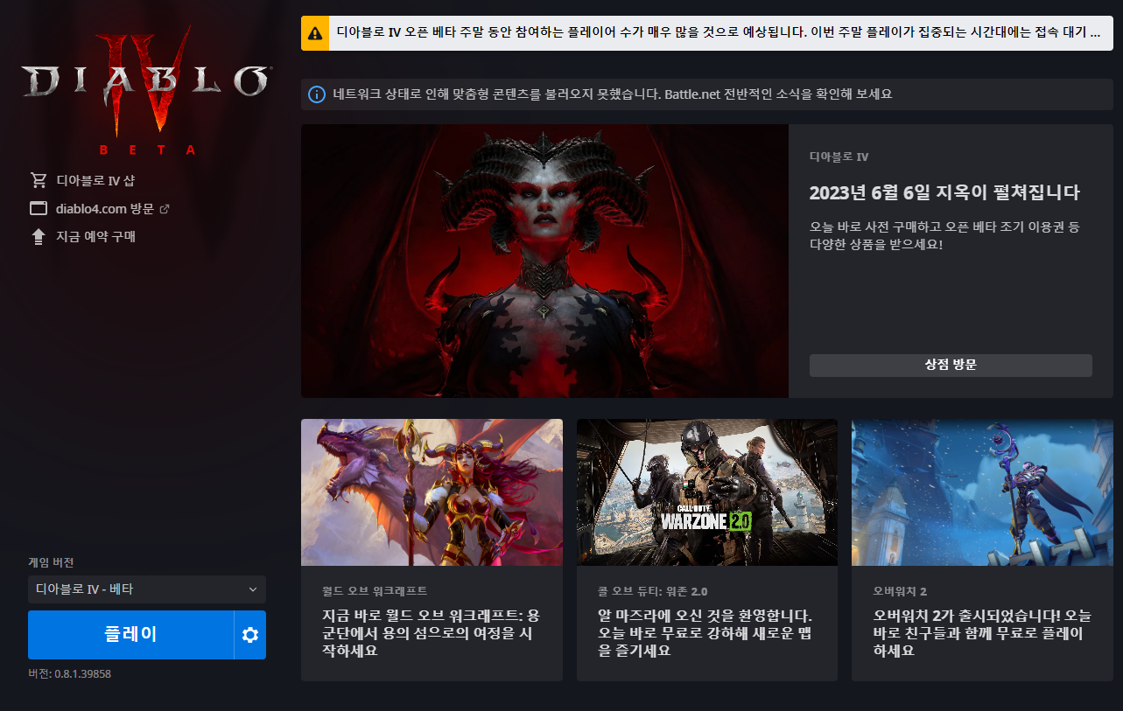1123x711 pixels.
Task: Click the shopping cart icon for 디아블로 IV 샵
Action: coord(38,180)
